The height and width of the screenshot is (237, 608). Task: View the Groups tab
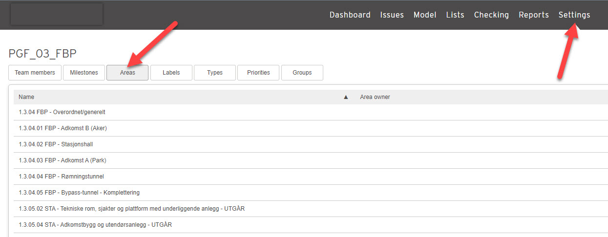pos(302,73)
